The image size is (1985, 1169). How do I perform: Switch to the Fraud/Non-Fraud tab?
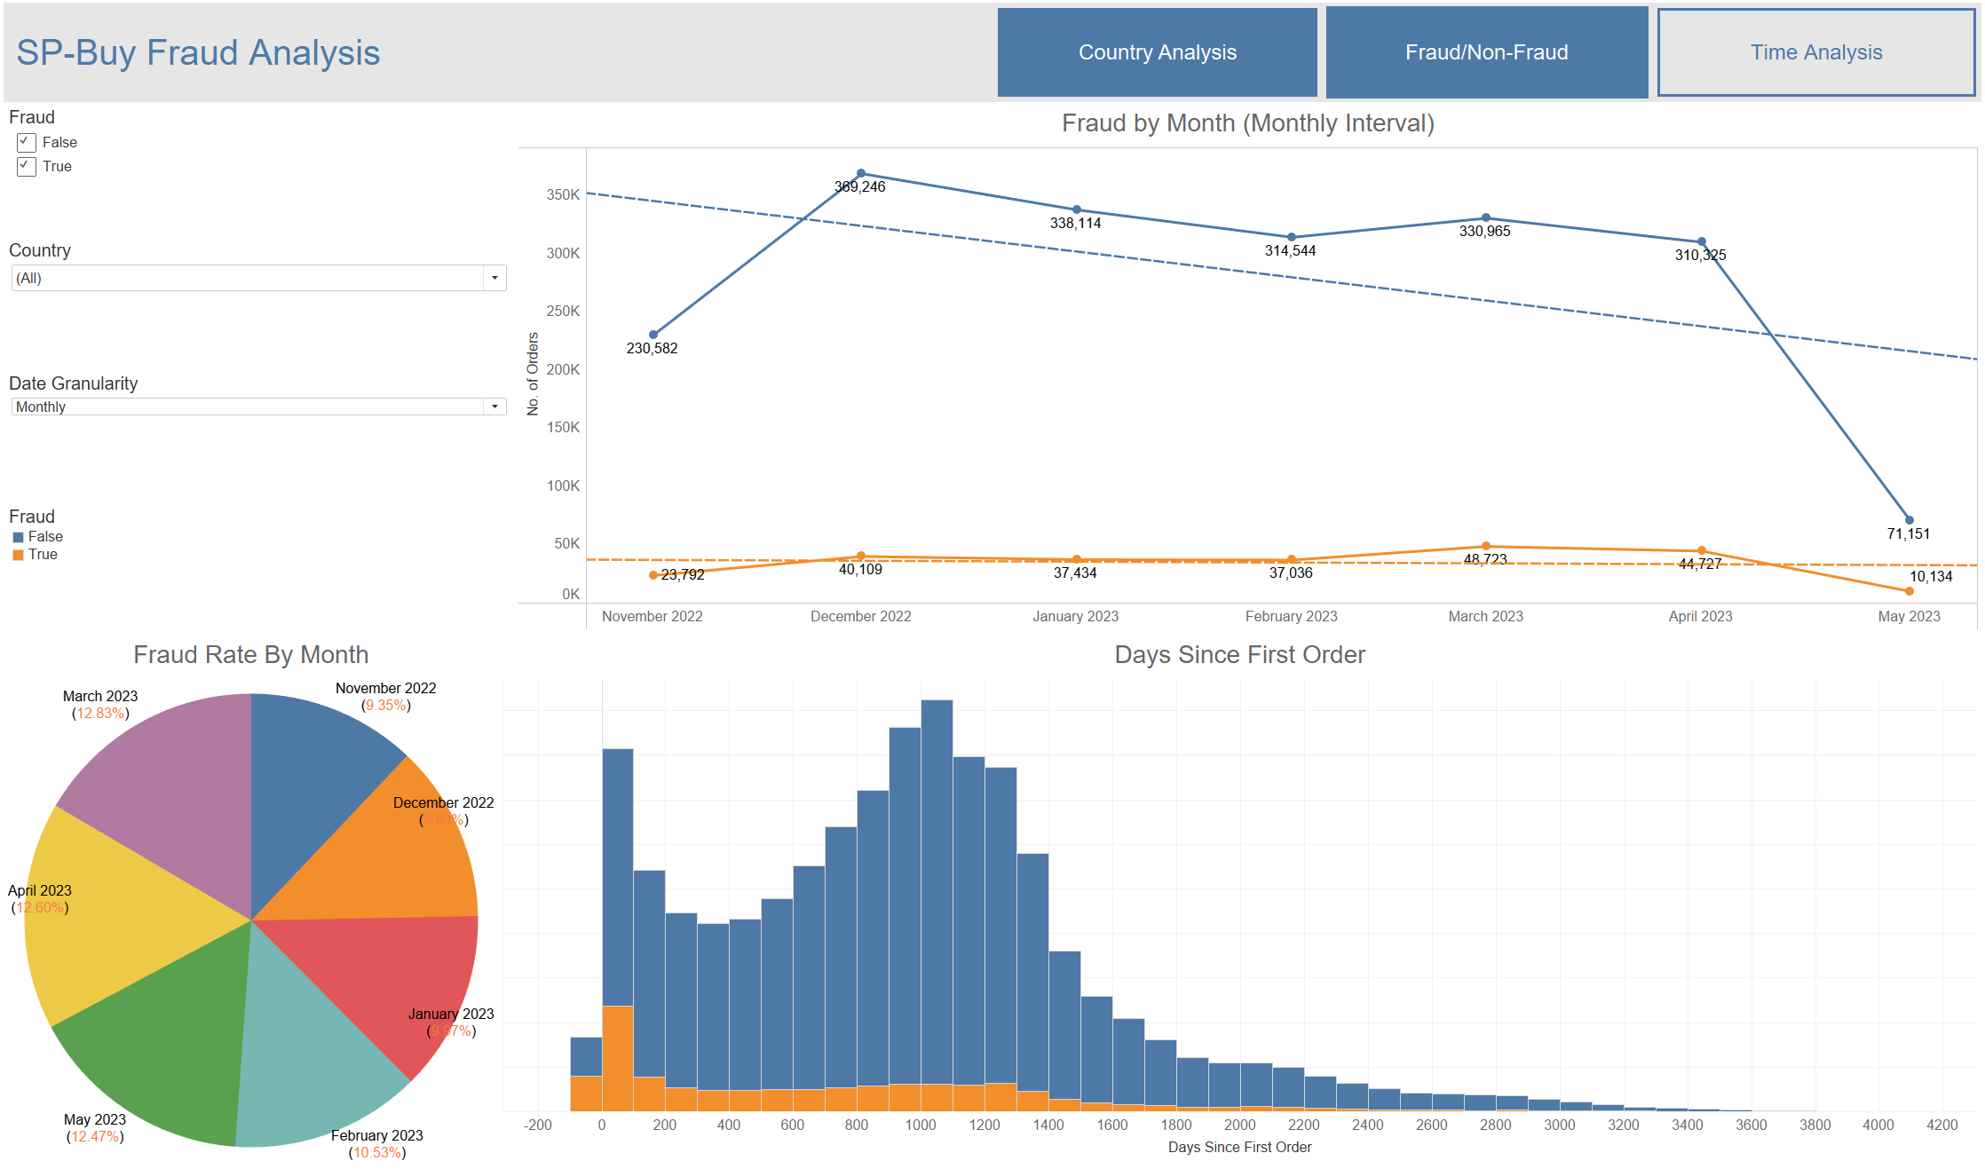(x=1486, y=52)
